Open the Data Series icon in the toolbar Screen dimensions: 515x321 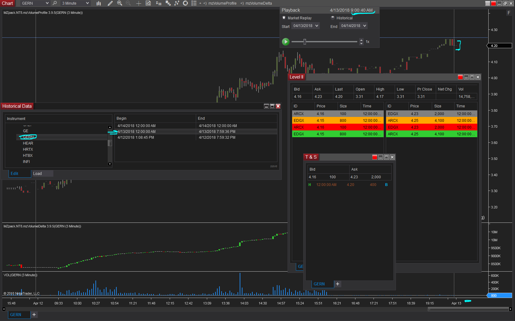pyautogui.click(x=168, y=3)
